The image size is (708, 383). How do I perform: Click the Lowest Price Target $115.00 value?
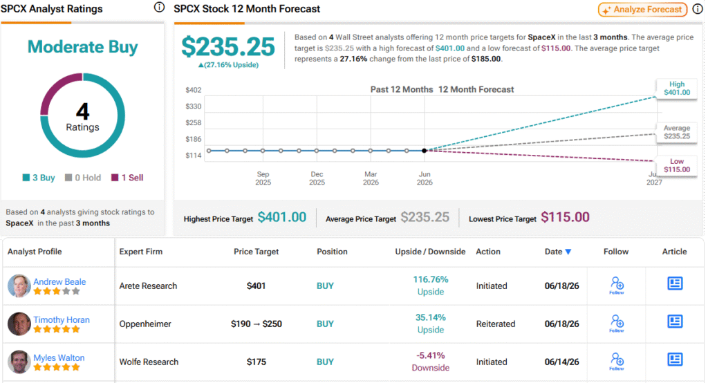[566, 217]
